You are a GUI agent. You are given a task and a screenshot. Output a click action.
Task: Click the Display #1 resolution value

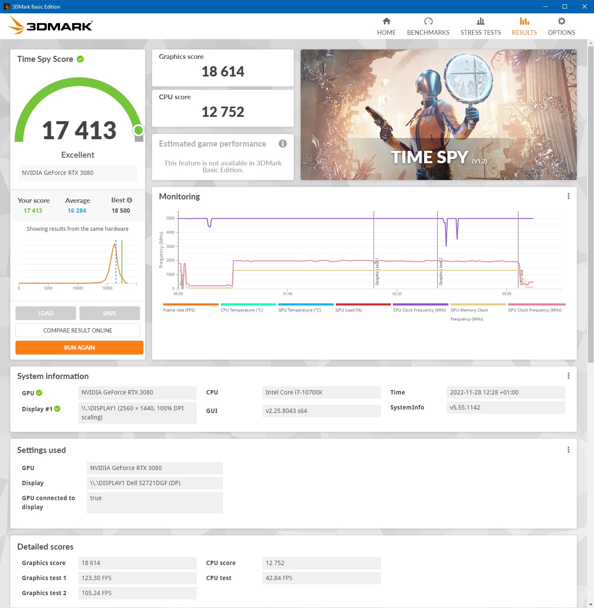coord(137,412)
